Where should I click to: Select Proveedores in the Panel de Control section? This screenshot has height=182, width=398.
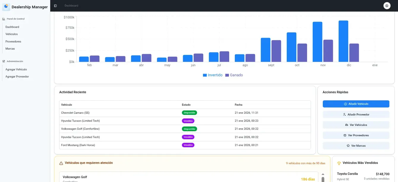coord(13,41)
